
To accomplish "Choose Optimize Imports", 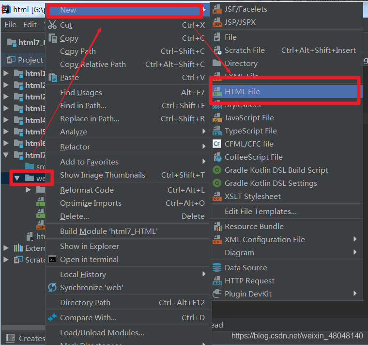I will click(127, 203).
